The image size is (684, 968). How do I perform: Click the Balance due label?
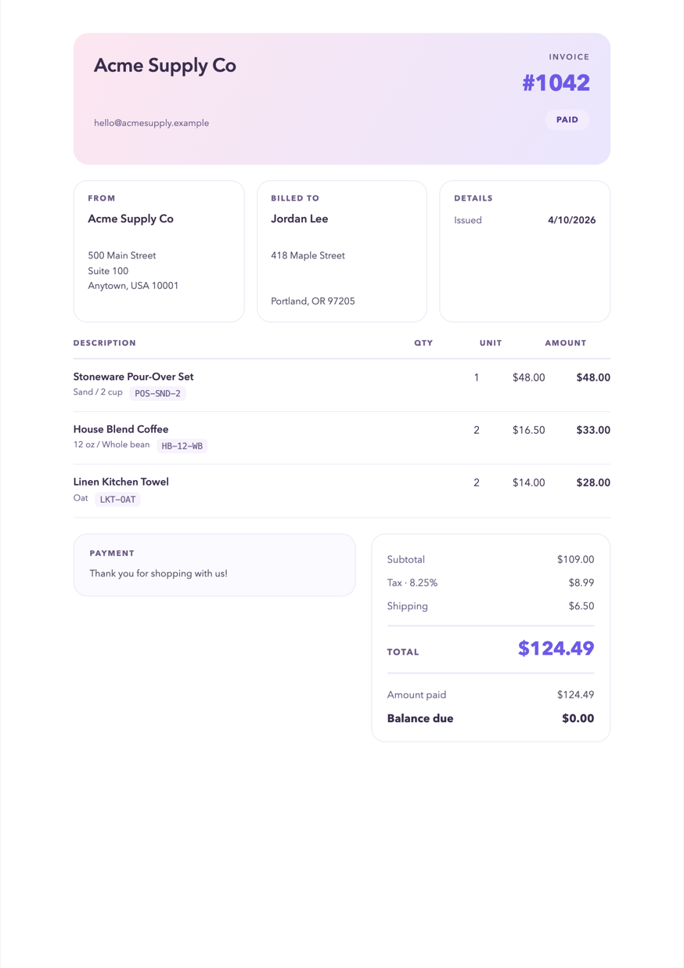click(x=420, y=718)
